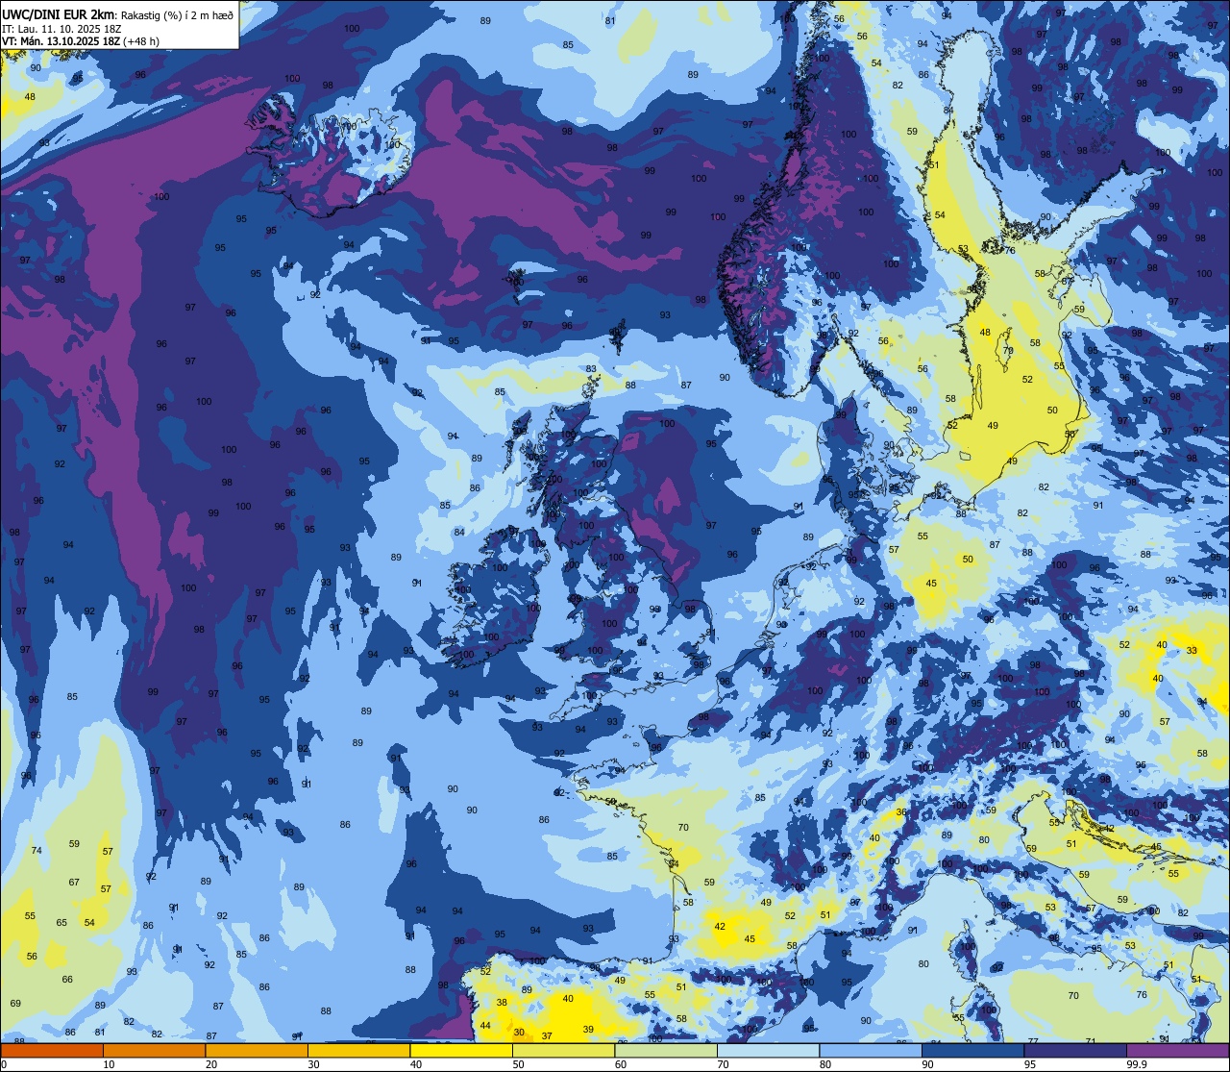Click the humidity value "69" at the left edge
The width and height of the screenshot is (1230, 1072).
[x=15, y=1004]
